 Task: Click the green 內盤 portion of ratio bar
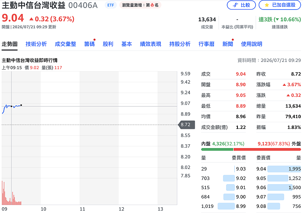click(217, 150)
